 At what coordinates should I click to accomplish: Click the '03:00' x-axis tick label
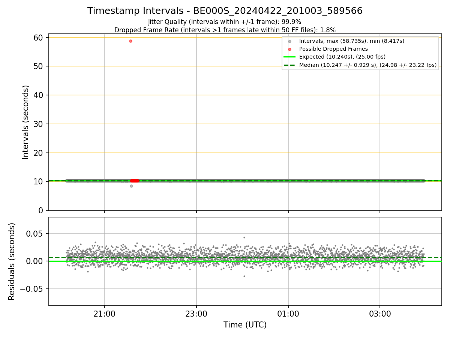tap(380, 314)
